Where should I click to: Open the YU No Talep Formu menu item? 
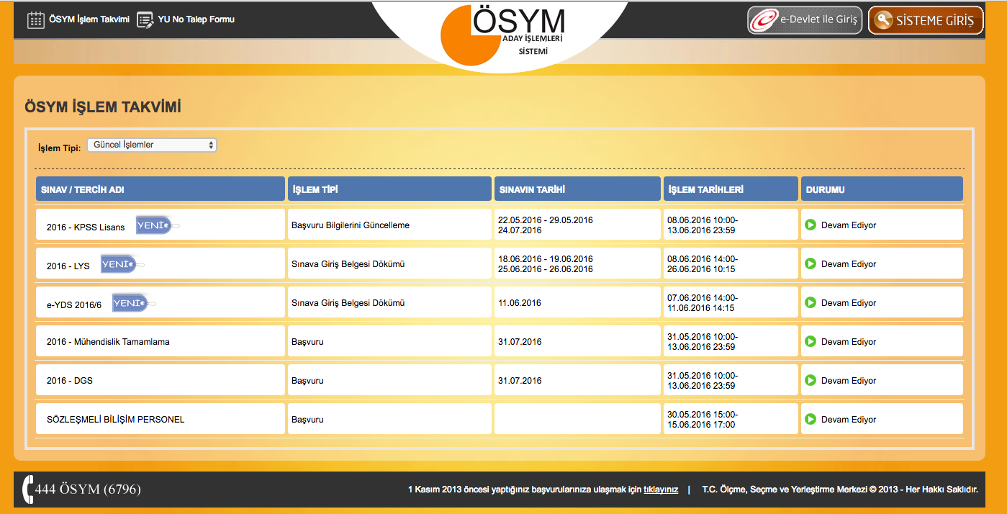coord(196,19)
